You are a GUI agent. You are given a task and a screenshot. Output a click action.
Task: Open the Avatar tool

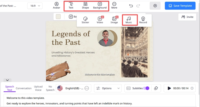[56, 5]
